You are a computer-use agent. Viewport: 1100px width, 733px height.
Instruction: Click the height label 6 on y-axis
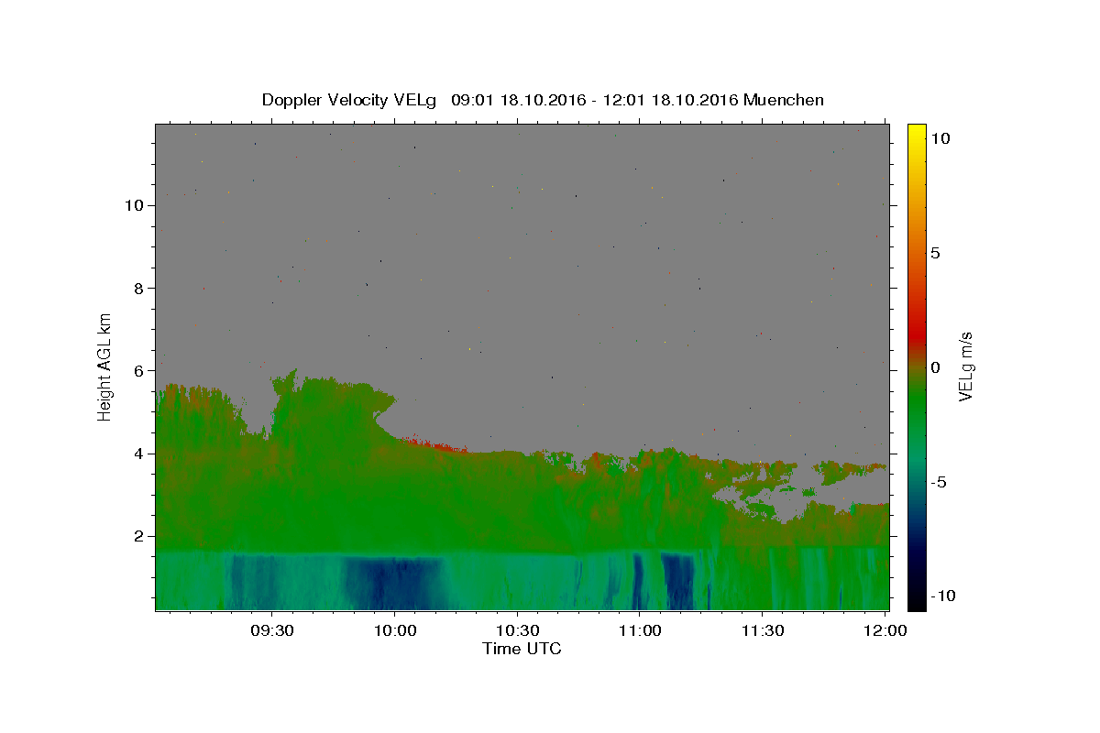[139, 371]
